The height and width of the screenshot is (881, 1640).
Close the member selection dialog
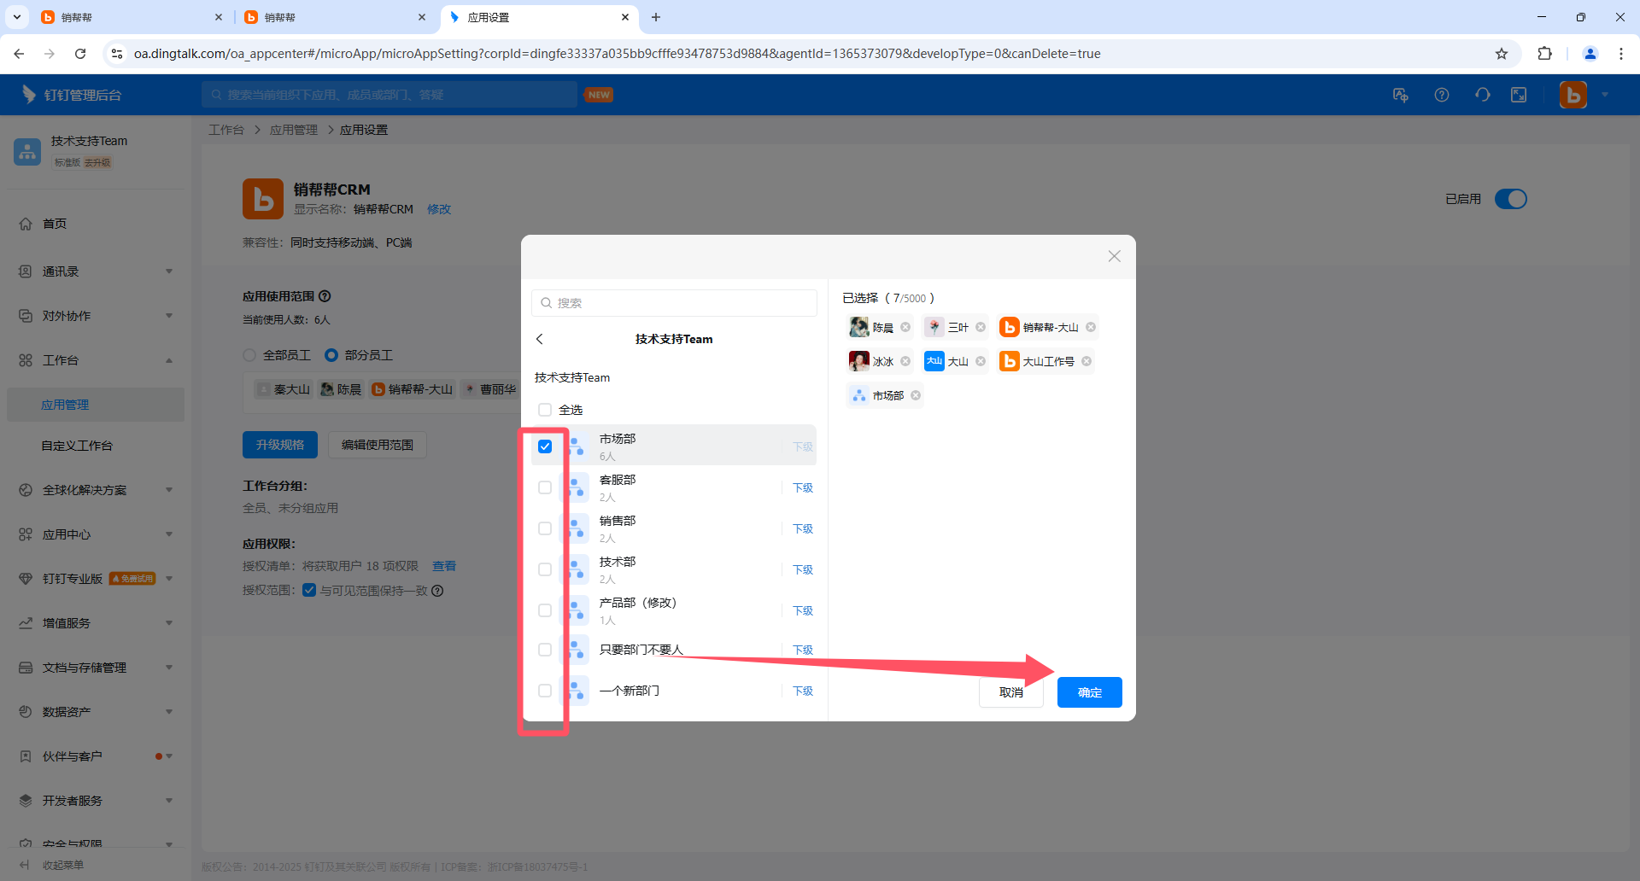tap(1114, 256)
